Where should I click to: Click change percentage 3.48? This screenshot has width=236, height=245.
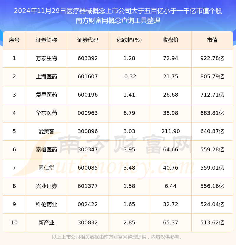click(x=129, y=168)
